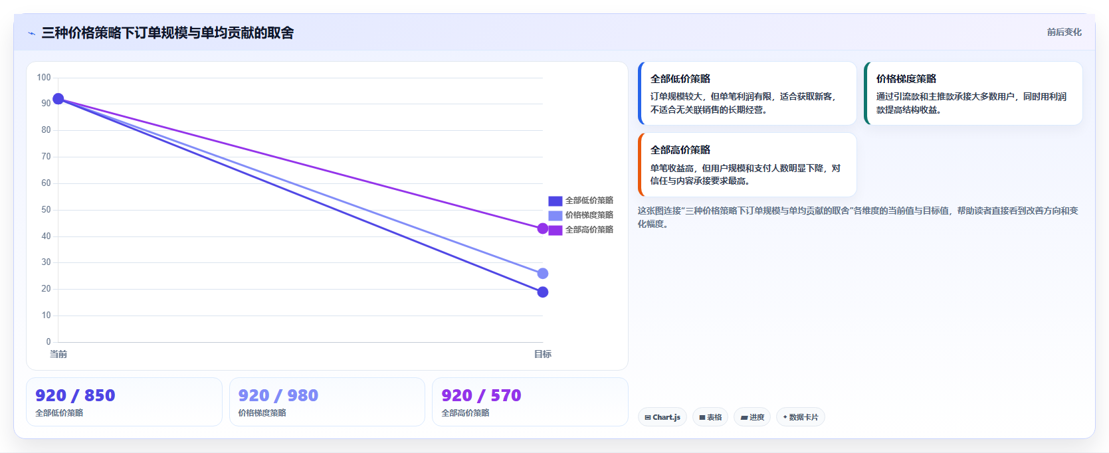
Task: Open the 价格梯度策略 description card
Action: click(x=973, y=94)
